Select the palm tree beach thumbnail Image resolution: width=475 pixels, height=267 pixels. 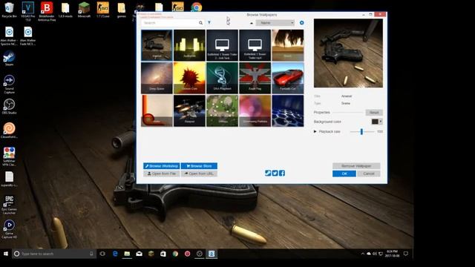click(287, 45)
